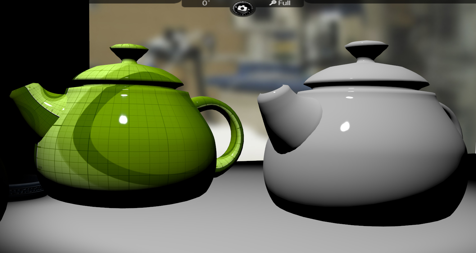Click the camera snapshot icon

click(x=243, y=8)
